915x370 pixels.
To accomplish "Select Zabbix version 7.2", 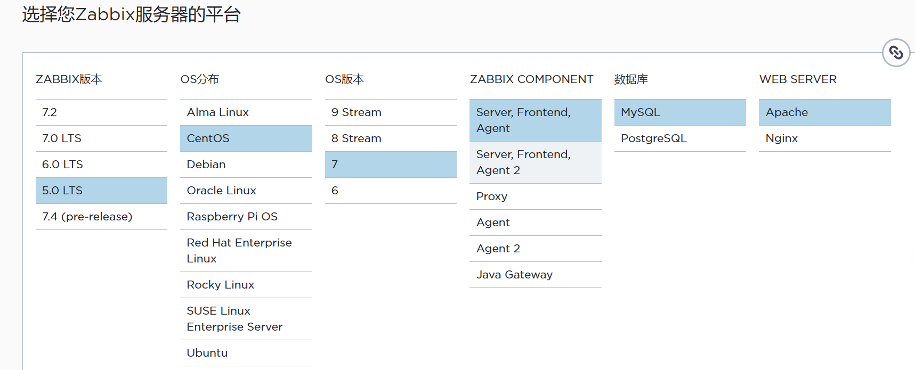I will pyautogui.click(x=101, y=112).
